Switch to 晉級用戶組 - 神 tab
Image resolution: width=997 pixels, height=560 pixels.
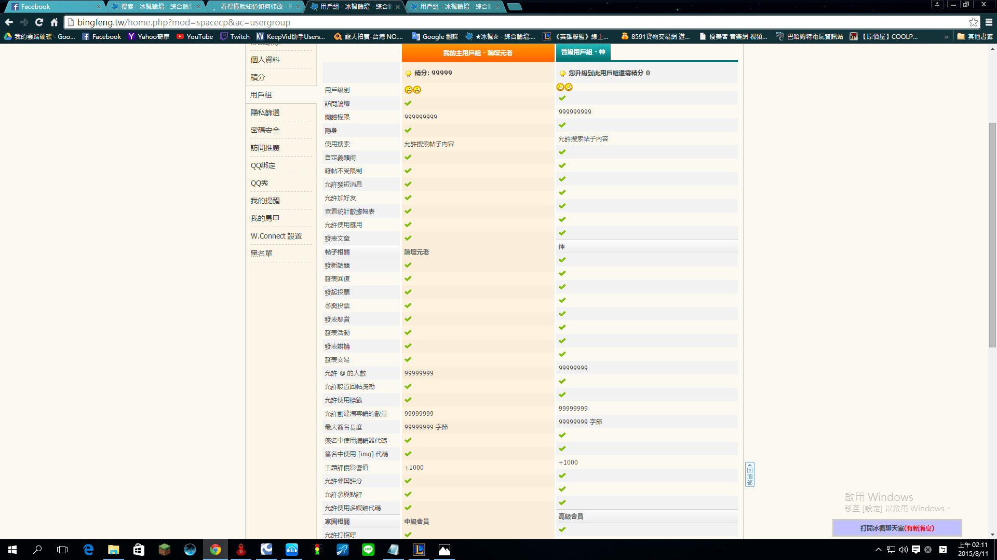pos(583,52)
